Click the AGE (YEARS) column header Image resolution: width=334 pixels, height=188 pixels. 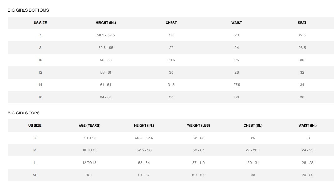tap(90, 126)
